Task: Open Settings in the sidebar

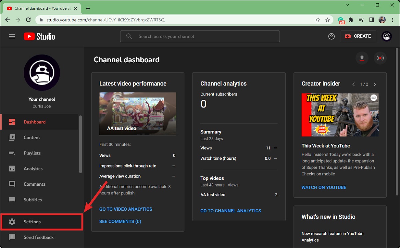Action: (41, 222)
